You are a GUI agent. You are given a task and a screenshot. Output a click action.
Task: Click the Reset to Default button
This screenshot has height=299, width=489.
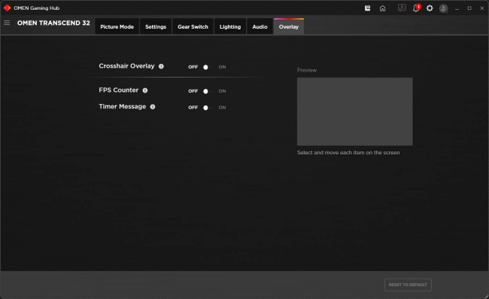pyautogui.click(x=408, y=285)
